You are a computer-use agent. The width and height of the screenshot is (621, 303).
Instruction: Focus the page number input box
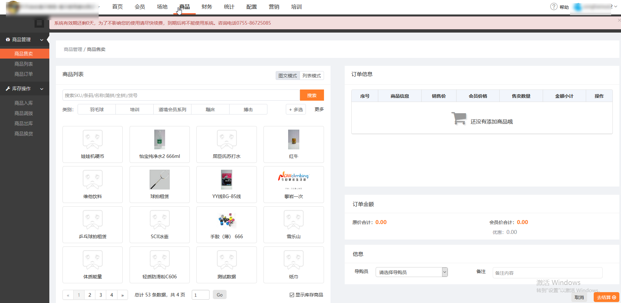click(201, 295)
